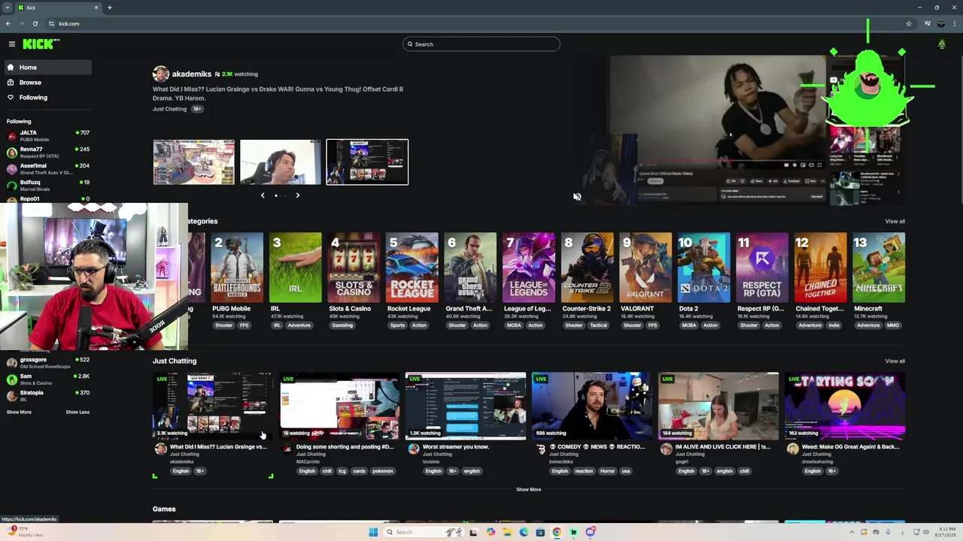Image resolution: width=963 pixels, height=541 pixels.
Task: Click in the Kick search field
Action: (481, 44)
